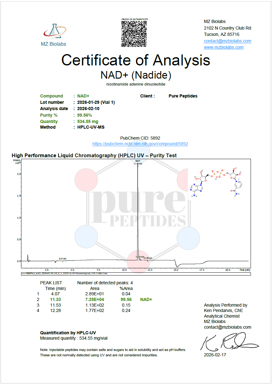Click peak 3 time value '11.53'
Image resolution: width=272 pixels, height=384 pixels.
pyautogui.click(x=55, y=305)
